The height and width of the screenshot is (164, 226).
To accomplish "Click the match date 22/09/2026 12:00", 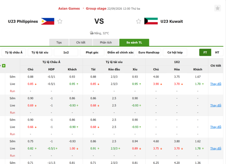I will click(x=119, y=9).
